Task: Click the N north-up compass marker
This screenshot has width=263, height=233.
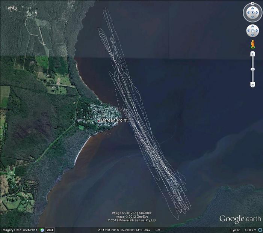Action: 252,4
